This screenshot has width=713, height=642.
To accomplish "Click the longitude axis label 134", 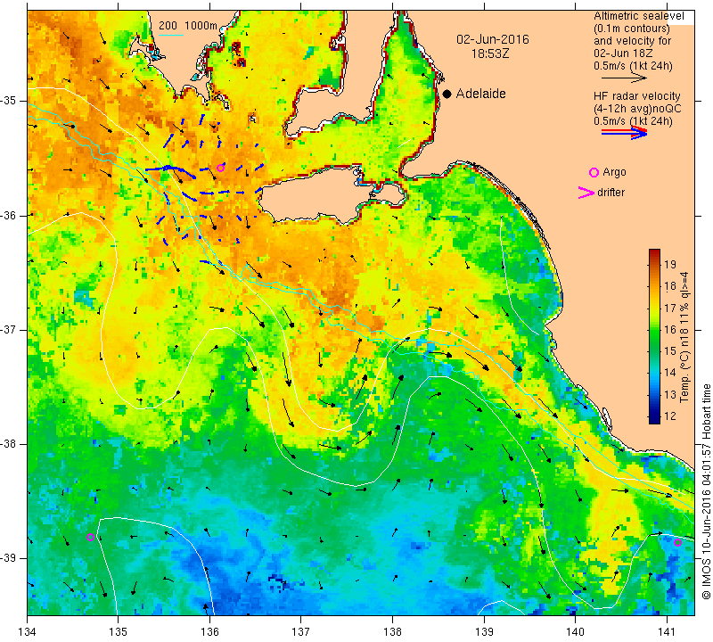I will [x=28, y=631].
